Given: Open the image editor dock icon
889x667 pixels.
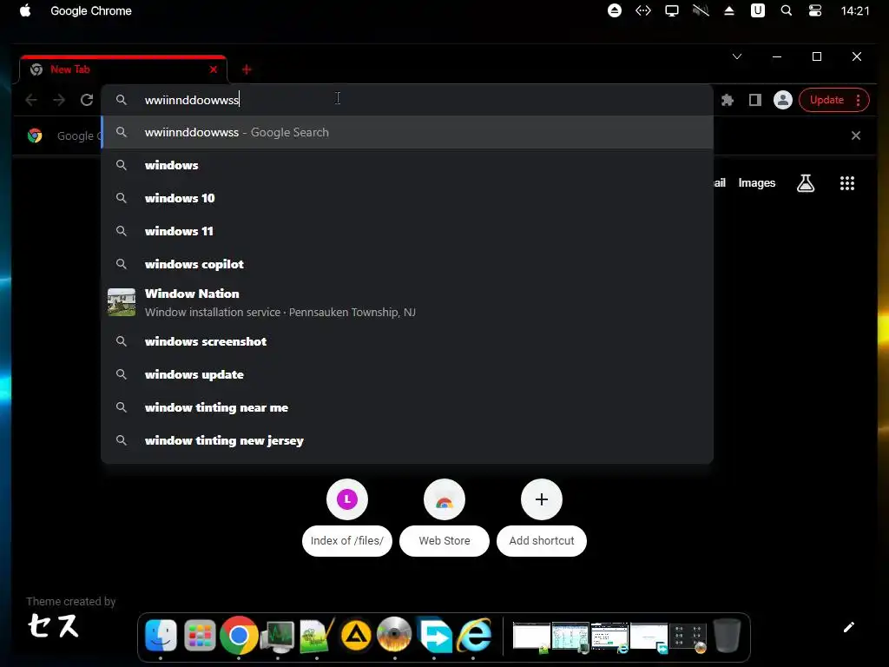Looking at the screenshot, I should coord(316,635).
